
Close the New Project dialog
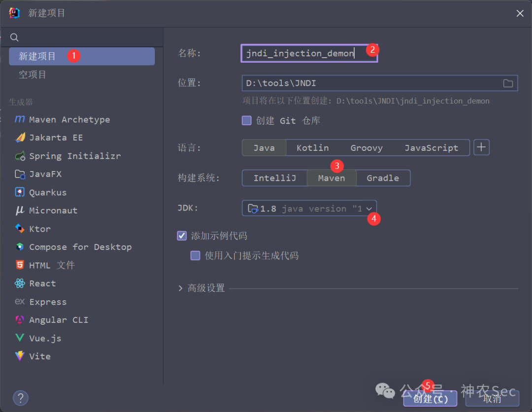tap(520, 13)
